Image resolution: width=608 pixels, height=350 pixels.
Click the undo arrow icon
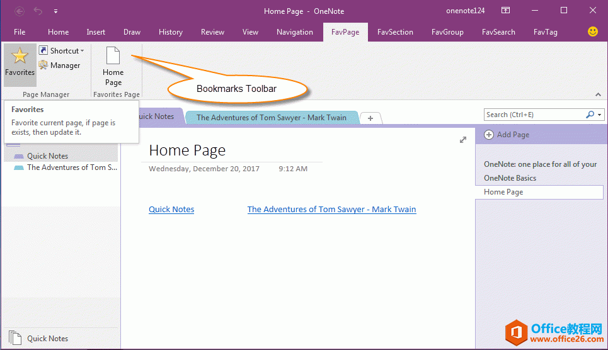click(38, 11)
